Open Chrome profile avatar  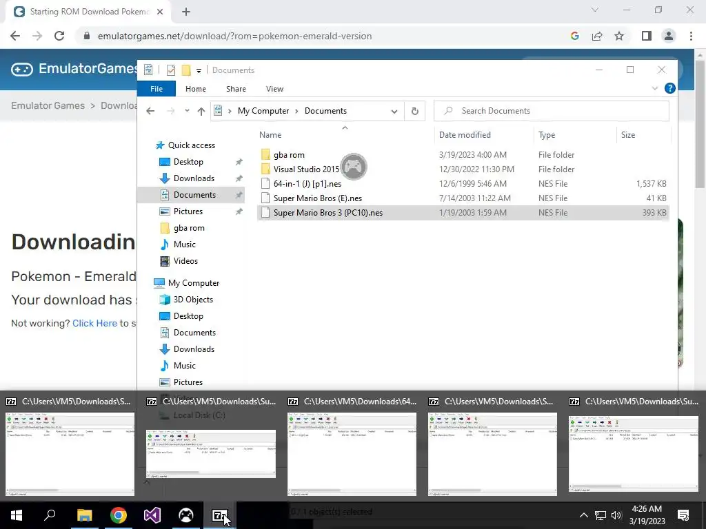coord(669,36)
